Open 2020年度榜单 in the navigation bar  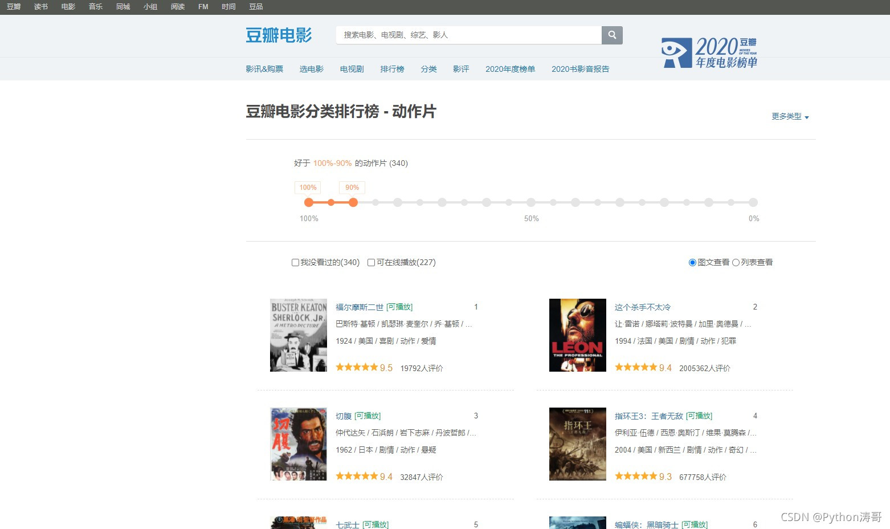coord(510,69)
